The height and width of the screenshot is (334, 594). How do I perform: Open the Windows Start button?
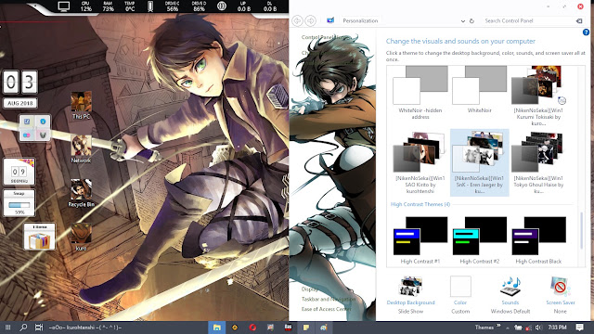[7, 328]
